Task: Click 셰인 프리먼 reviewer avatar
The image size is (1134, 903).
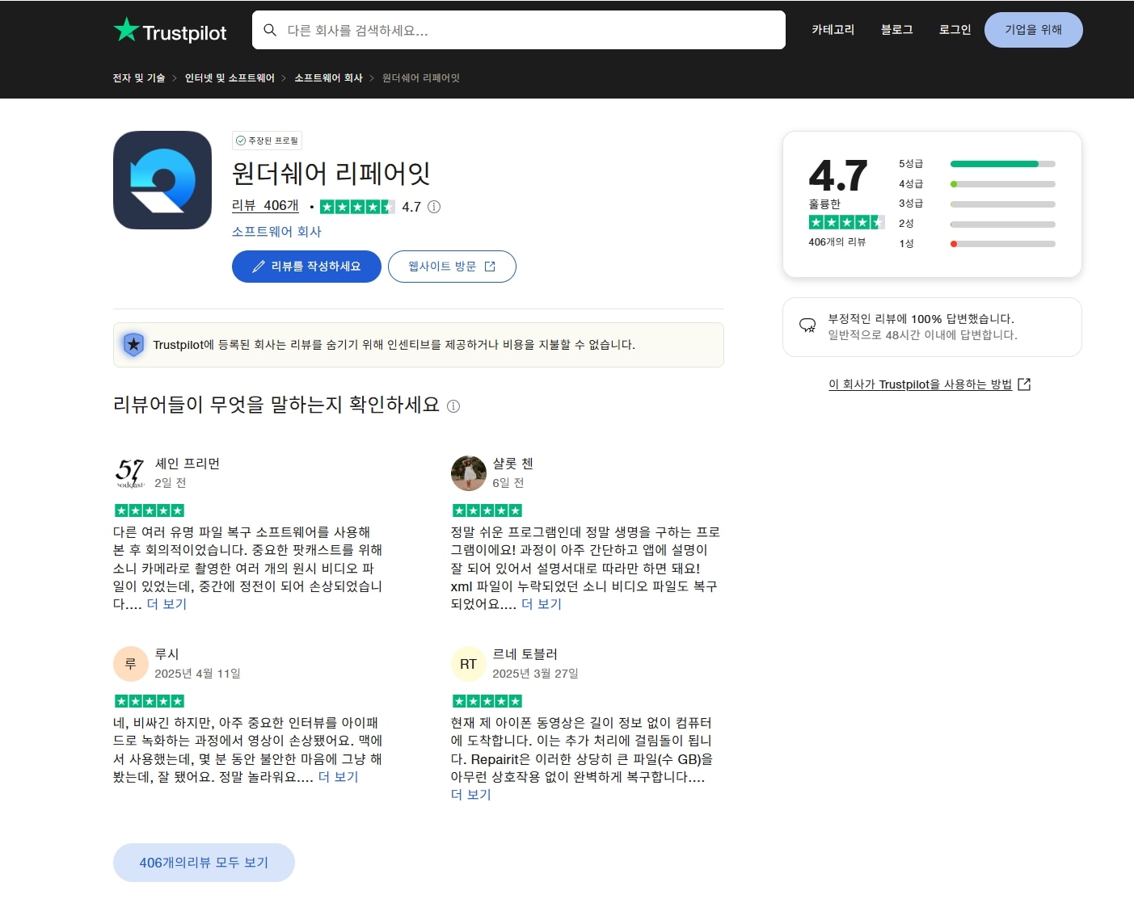Action: point(130,473)
